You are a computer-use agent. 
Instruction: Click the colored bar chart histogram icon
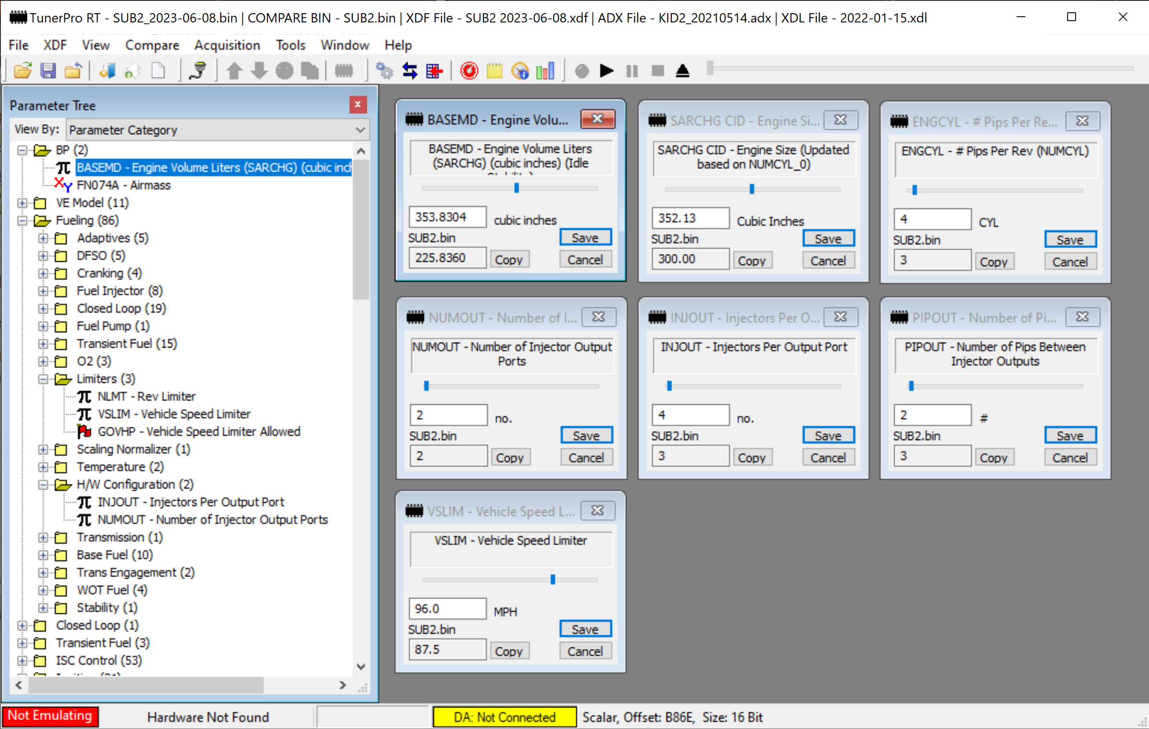pyautogui.click(x=545, y=70)
